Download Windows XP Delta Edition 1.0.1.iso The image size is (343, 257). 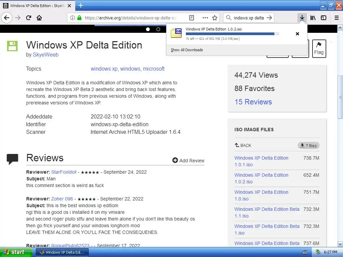click(261, 161)
